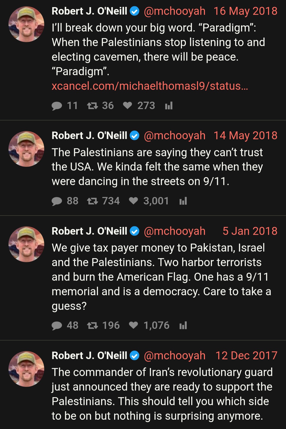The height and width of the screenshot is (429, 286).
Task: Like the tweet with 3,001 likes
Action: coord(133,201)
